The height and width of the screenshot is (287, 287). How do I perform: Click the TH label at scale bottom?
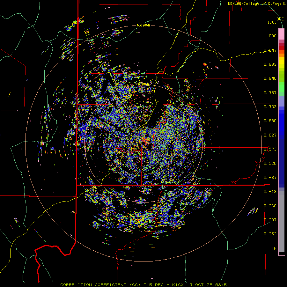[x=274, y=248]
